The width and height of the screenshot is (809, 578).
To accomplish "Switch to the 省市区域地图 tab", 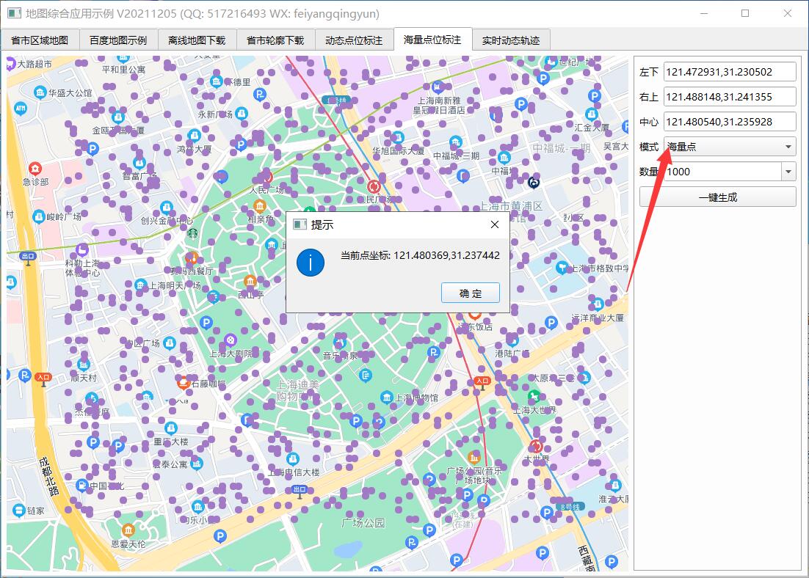I will (x=40, y=40).
